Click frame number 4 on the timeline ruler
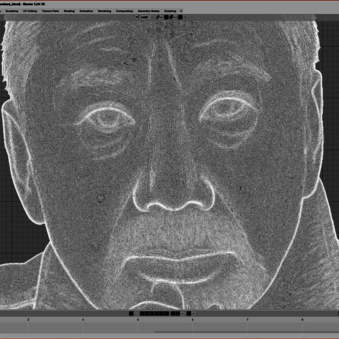 pyautogui.click(x=83, y=319)
